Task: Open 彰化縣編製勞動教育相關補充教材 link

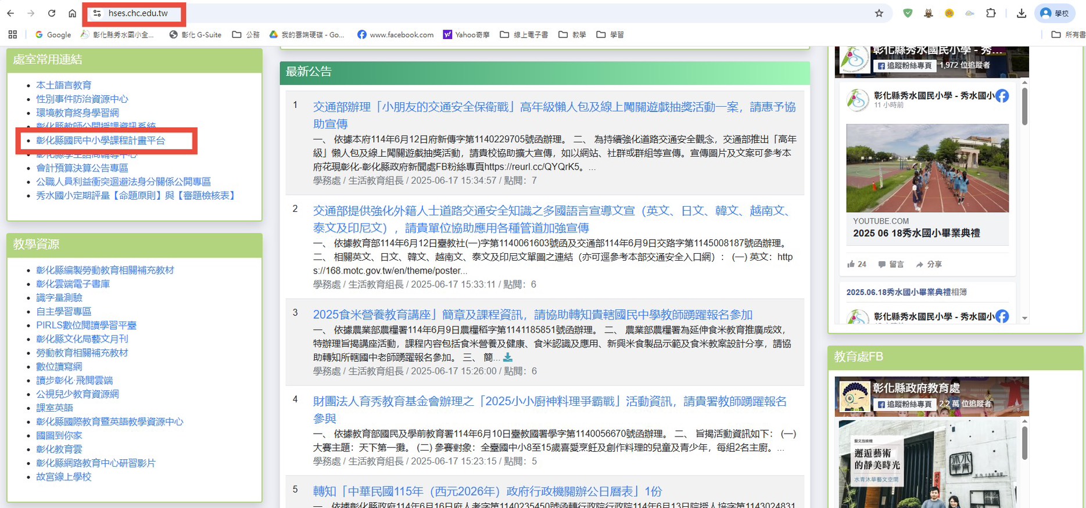Action: coord(105,271)
